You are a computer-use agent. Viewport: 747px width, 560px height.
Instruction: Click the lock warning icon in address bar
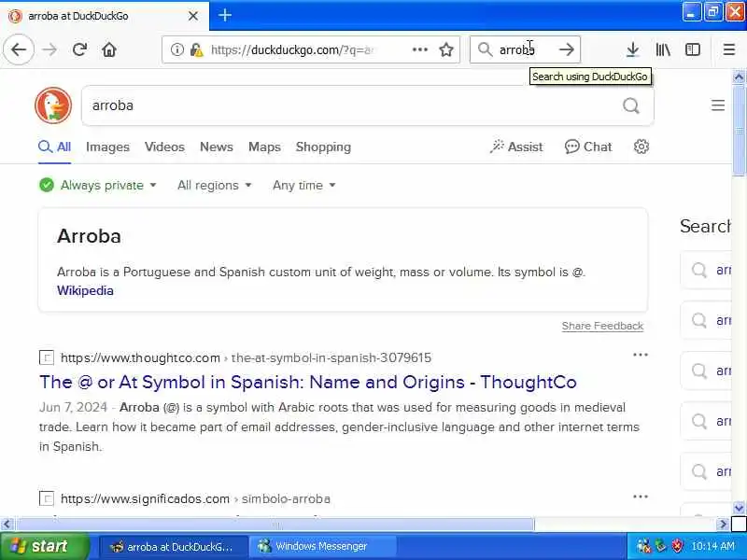point(196,49)
